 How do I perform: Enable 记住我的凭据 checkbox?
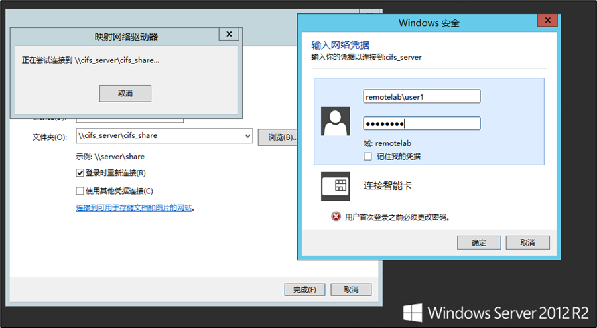tap(368, 156)
